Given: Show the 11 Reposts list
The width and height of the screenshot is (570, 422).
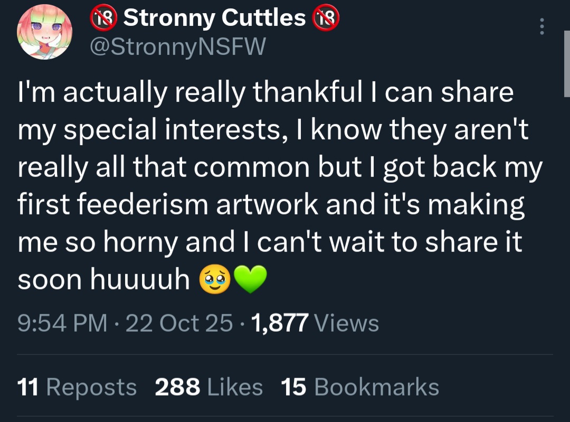Looking at the screenshot, I should pyautogui.click(x=77, y=387).
